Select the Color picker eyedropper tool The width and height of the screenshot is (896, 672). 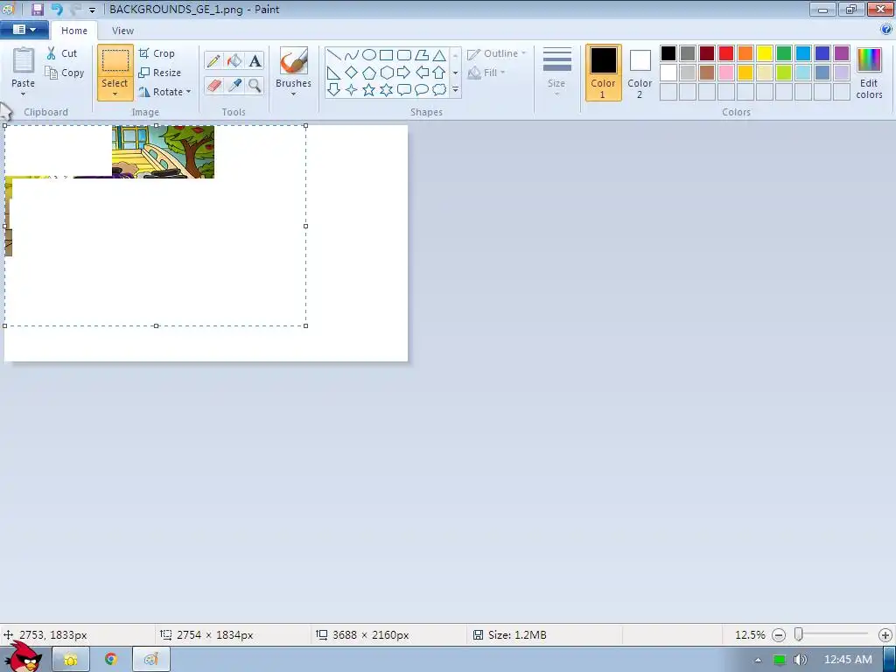(234, 85)
